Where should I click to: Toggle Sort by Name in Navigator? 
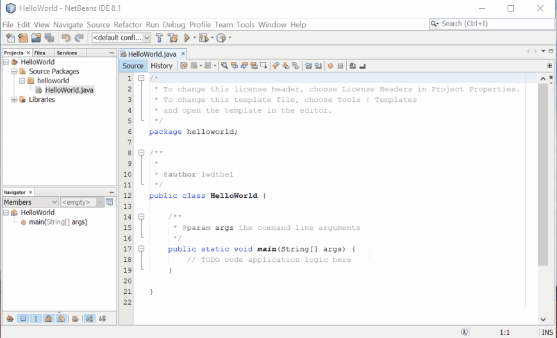pos(90,319)
